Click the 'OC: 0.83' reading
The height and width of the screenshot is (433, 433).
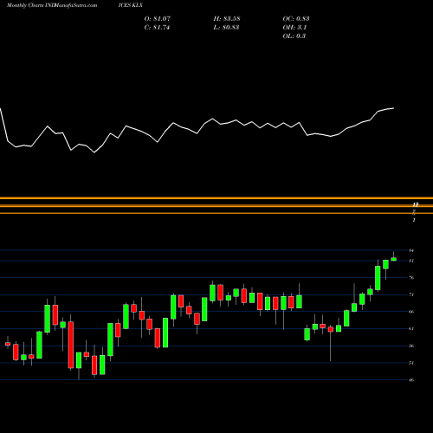point(296,19)
